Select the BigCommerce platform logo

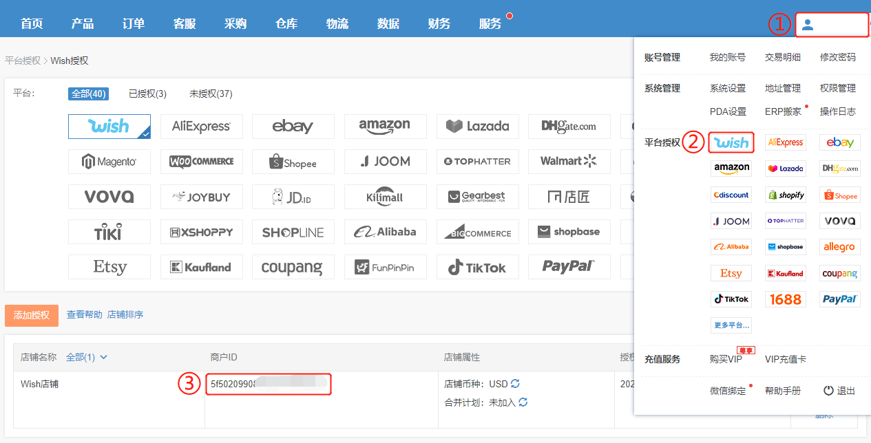[478, 232]
